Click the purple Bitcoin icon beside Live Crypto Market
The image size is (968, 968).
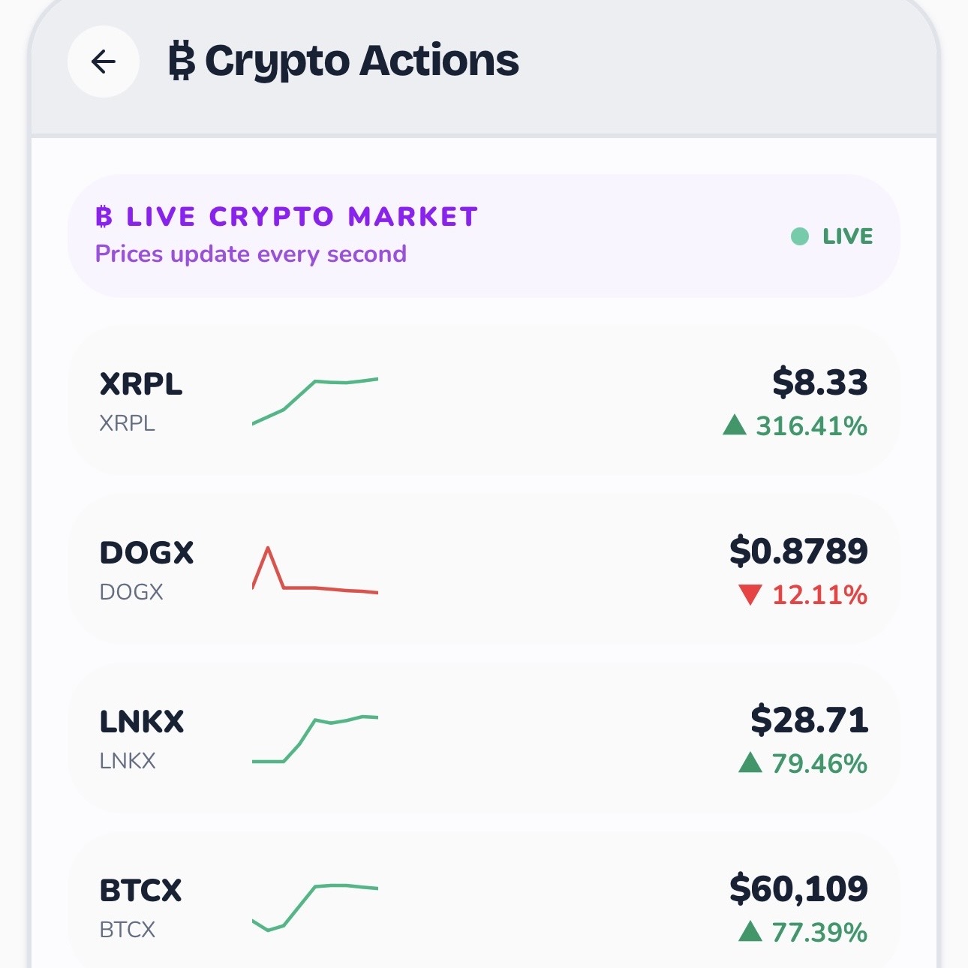coord(104,217)
